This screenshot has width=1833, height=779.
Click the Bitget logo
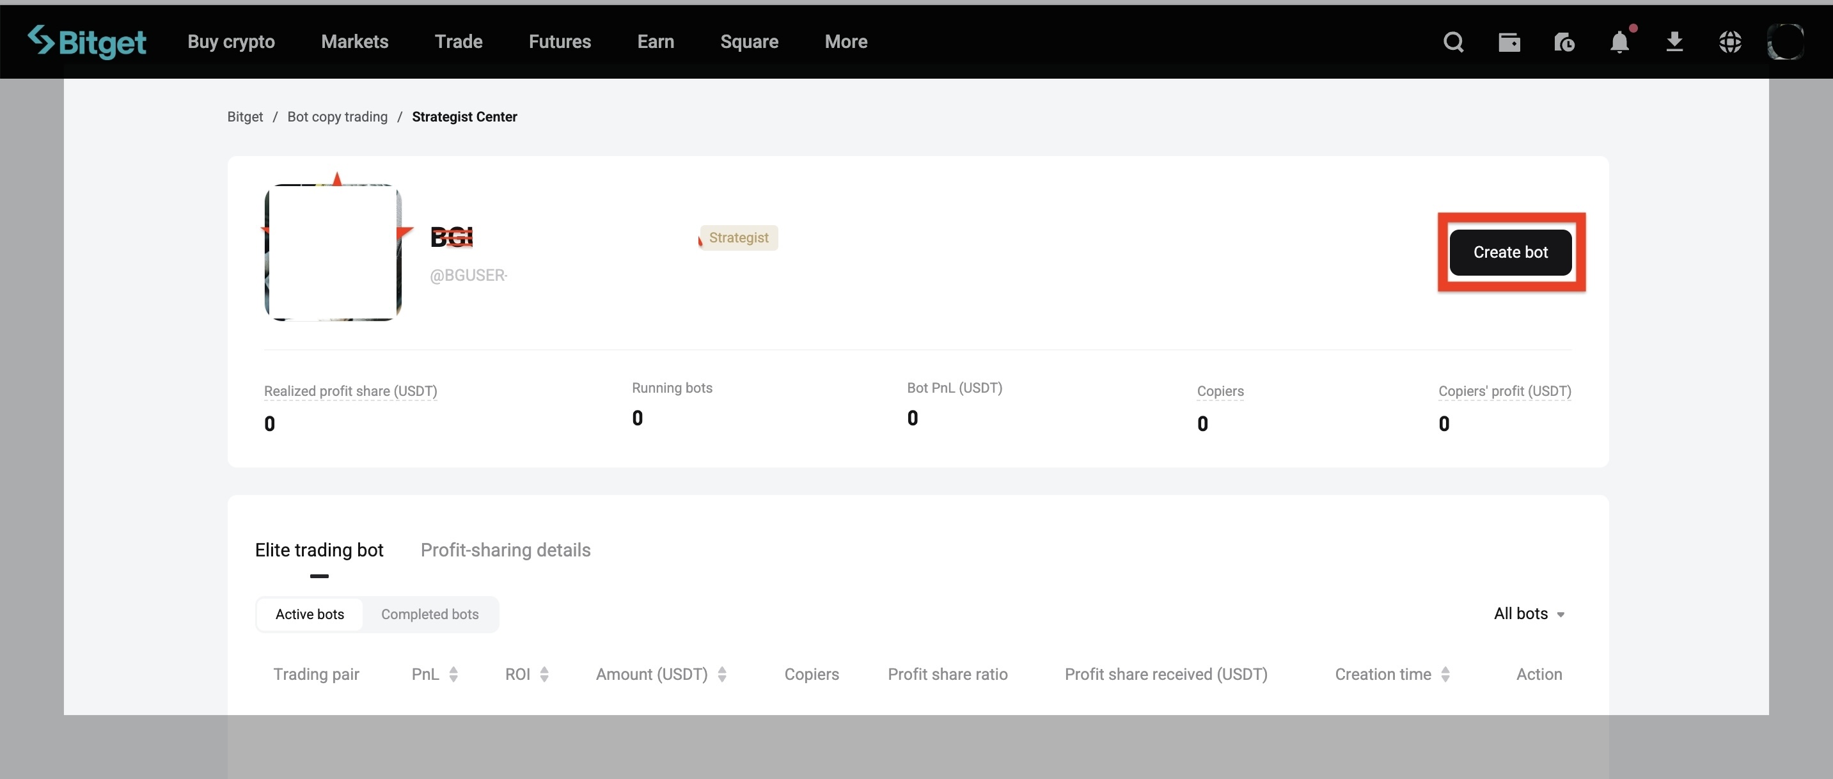(x=87, y=42)
